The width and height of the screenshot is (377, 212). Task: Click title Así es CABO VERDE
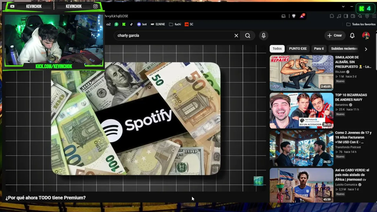[x=352, y=175]
